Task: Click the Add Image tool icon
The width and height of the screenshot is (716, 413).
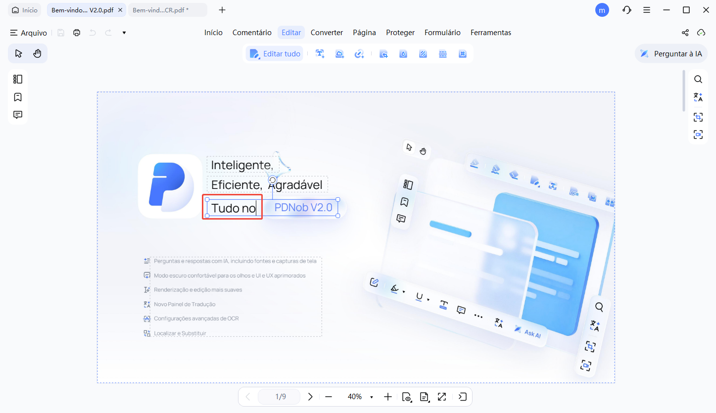Action: tap(339, 54)
